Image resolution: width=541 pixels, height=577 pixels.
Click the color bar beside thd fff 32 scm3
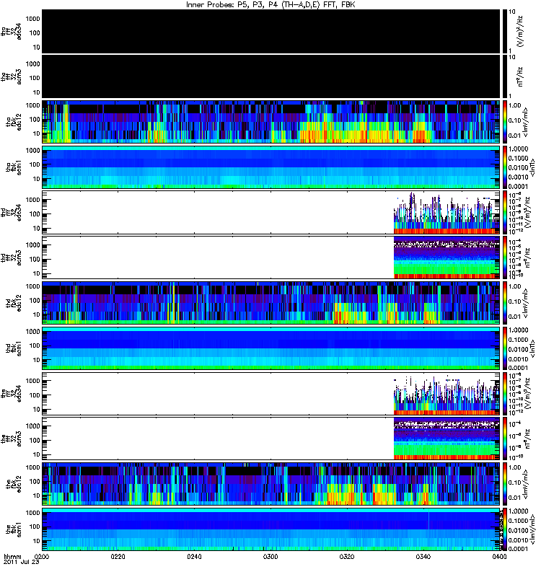coord(505,257)
